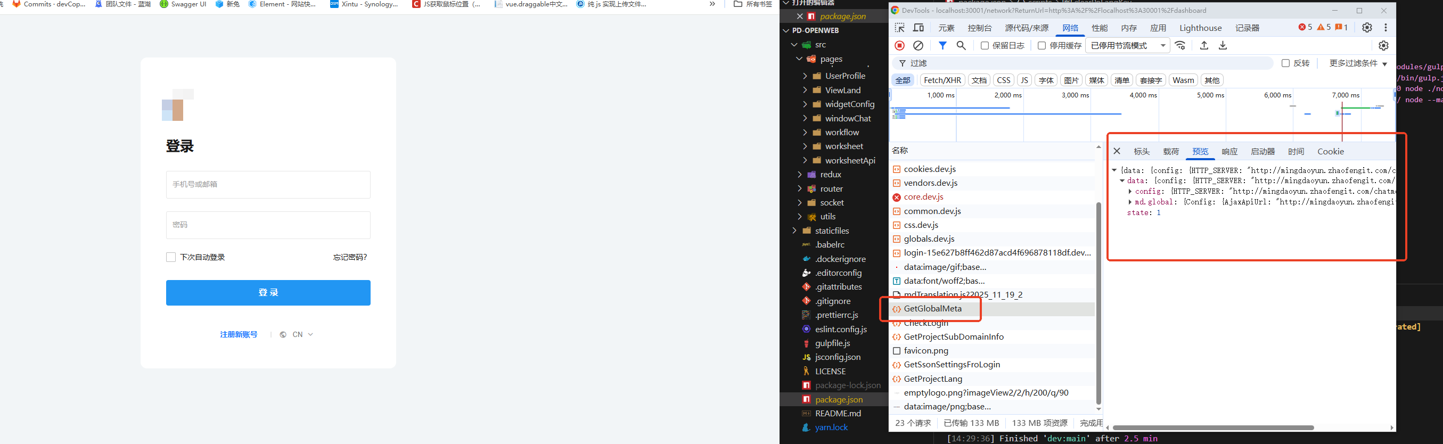This screenshot has height=444, width=1443.
Task: Open the 更多过滤条件 dropdown
Action: tap(1358, 63)
